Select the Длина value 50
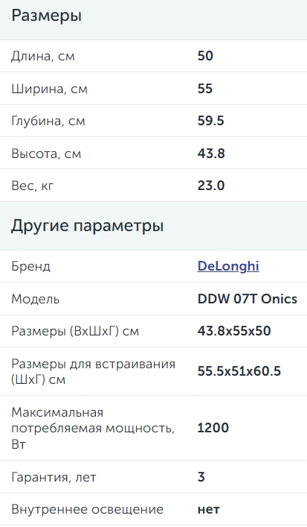The image size is (307, 527). point(205,56)
